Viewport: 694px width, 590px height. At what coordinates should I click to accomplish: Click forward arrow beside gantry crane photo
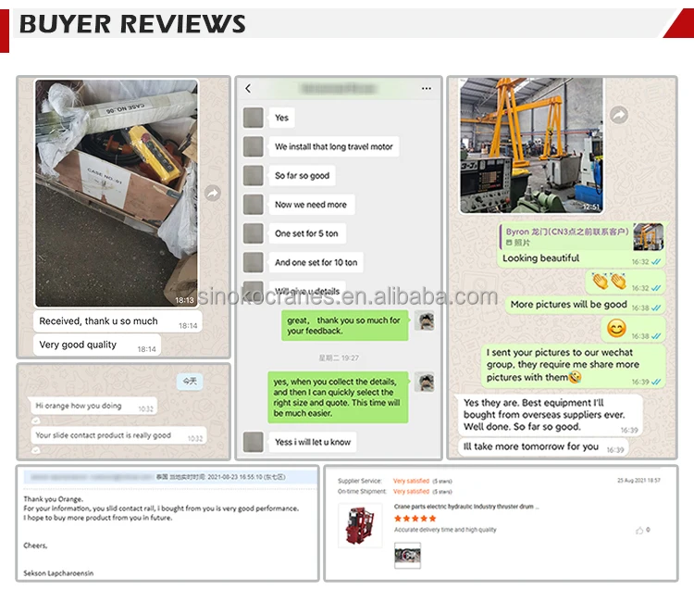[619, 115]
